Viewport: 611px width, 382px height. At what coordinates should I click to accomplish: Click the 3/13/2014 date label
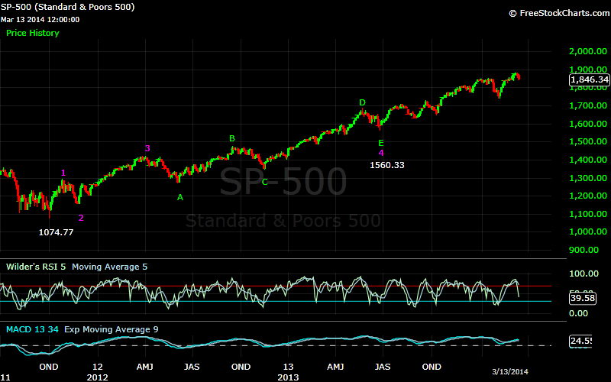(510, 371)
